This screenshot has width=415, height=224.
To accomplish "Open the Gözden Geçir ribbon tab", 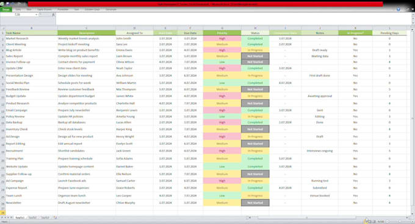I will [x=92, y=9].
